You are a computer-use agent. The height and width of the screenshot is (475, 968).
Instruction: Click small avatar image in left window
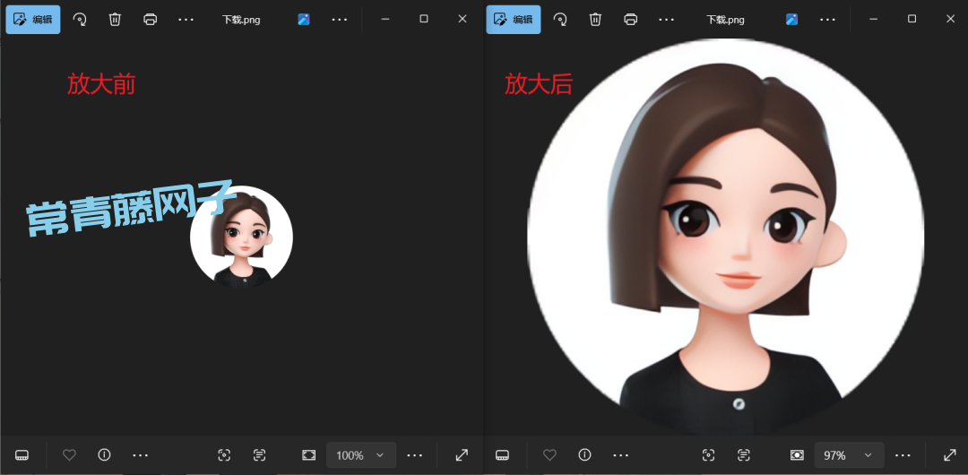coord(241,237)
